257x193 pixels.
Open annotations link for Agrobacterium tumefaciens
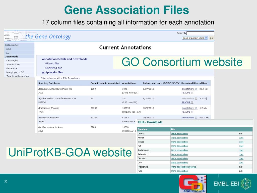[188, 99]
